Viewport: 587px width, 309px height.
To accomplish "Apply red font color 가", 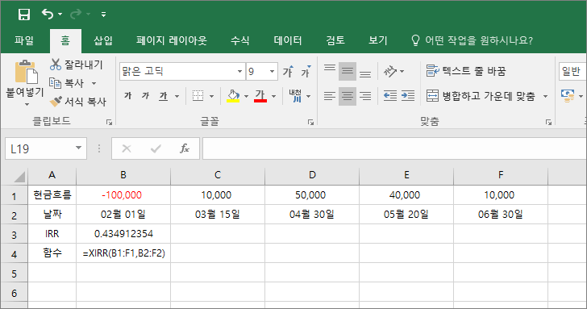I will point(260,96).
